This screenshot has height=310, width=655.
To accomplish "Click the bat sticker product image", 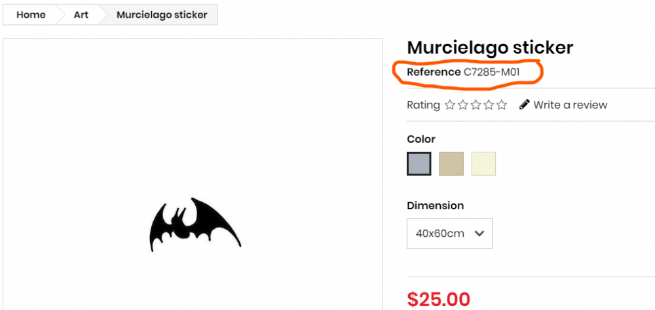I will (x=194, y=224).
